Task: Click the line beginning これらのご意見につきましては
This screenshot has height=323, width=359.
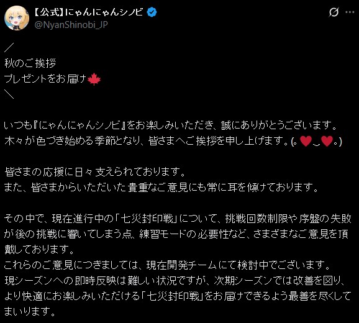Action: click(x=168, y=265)
